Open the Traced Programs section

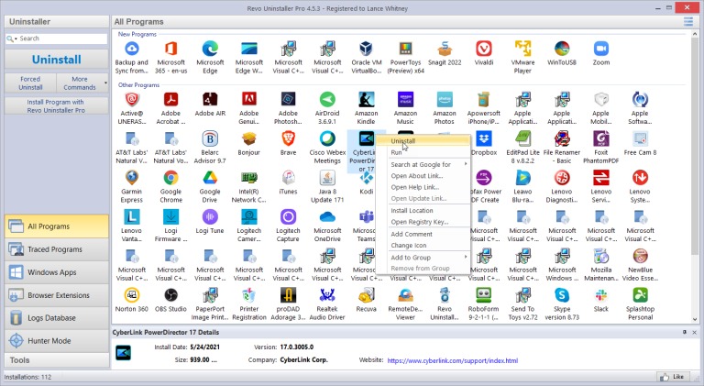click(57, 249)
